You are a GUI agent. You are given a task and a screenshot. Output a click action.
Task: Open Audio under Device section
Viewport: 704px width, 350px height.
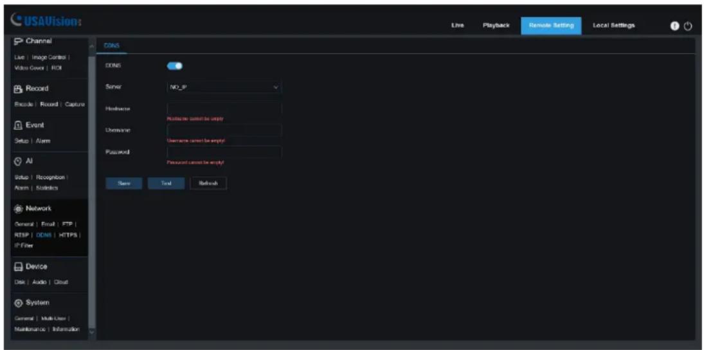click(x=38, y=282)
